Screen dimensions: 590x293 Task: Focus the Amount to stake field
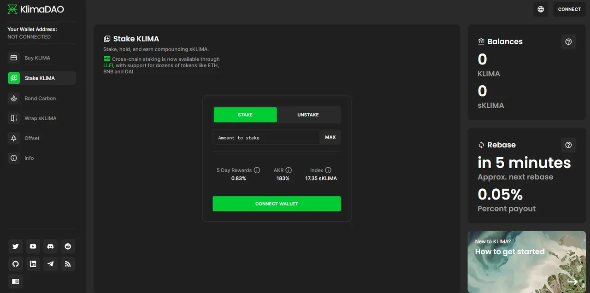click(x=266, y=137)
